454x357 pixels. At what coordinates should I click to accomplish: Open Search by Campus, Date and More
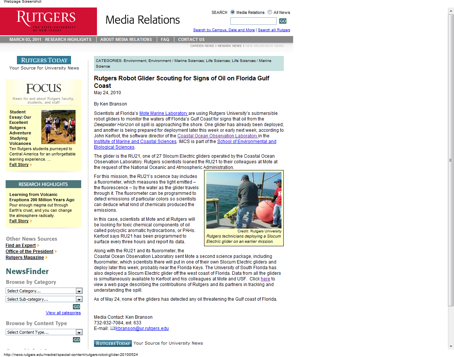coord(224,30)
